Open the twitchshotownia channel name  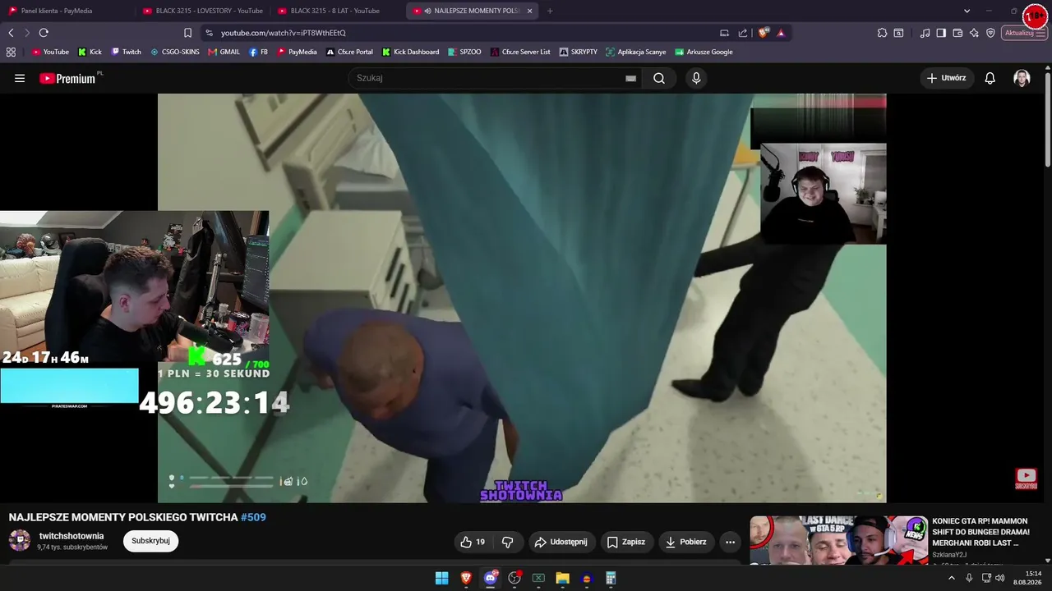point(72,536)
